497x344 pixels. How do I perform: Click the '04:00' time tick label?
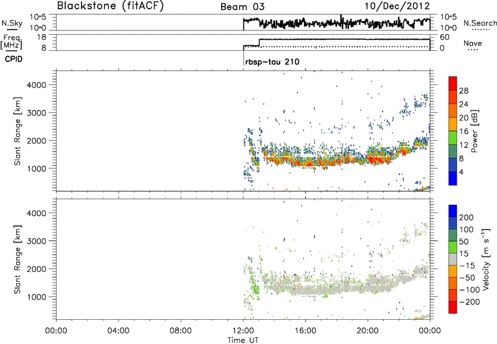pyautogui.click(x=118, y=331)
